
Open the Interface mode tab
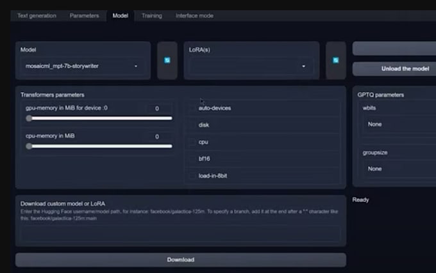point(194,16)
